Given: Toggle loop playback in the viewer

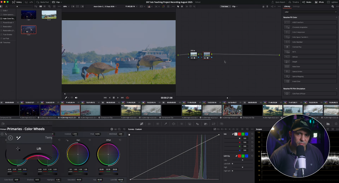Looking at the screenshot, I should click(127, 98).
